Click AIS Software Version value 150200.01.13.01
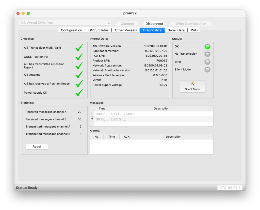 [x=156, y=46]
